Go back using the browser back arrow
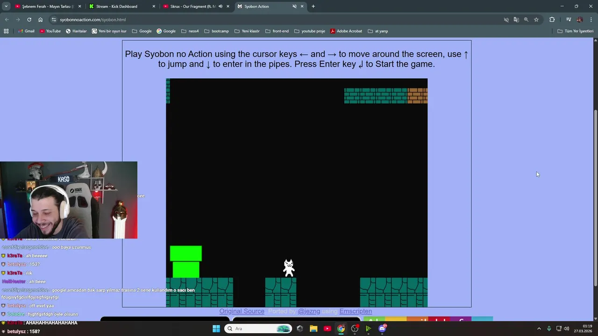The image size is (598, 336). [x=7, y=20]
